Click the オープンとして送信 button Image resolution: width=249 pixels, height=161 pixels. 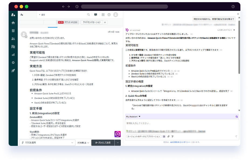pyautogui.click(x=103, y=143)
